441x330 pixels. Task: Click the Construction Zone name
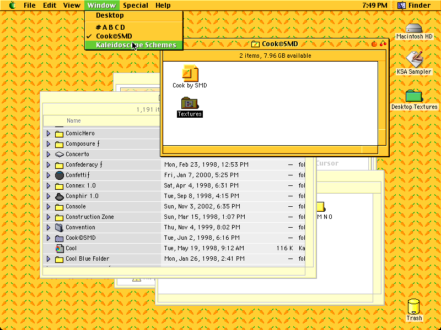click(x=90, y=217)
